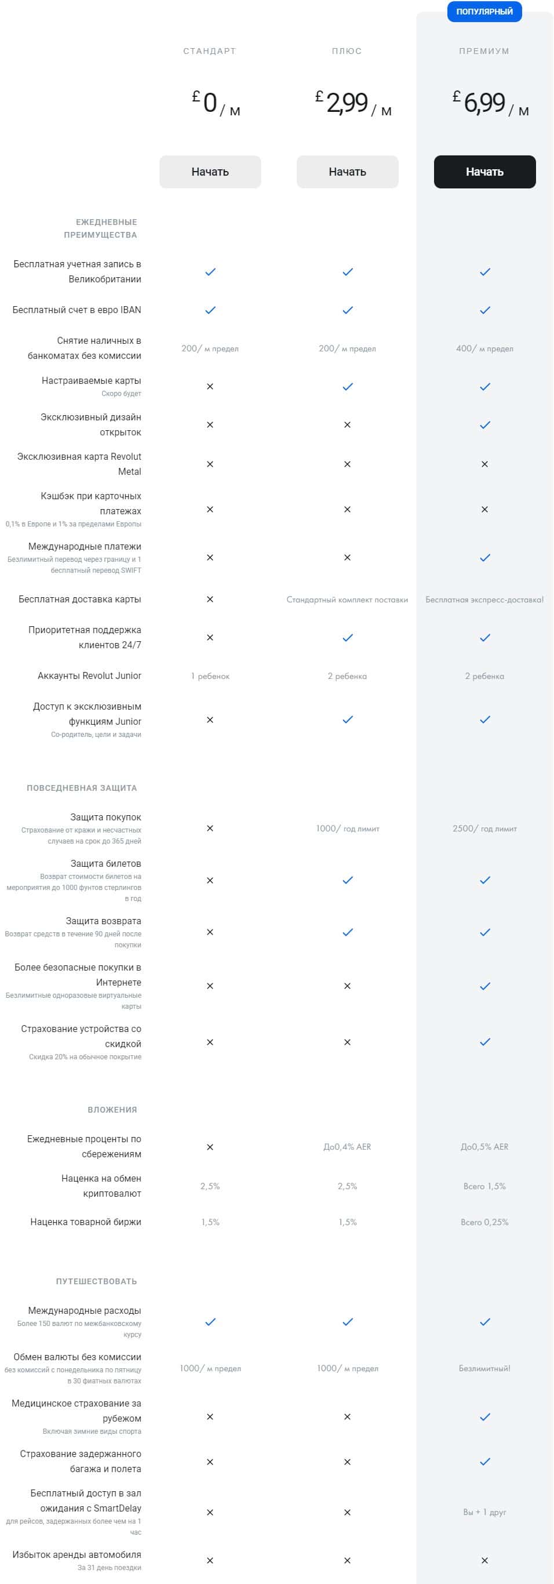This screenshot has width=554, height=1584.
Task: Click Плюс checkmark for ticket protection
Action: click(347, 881)
